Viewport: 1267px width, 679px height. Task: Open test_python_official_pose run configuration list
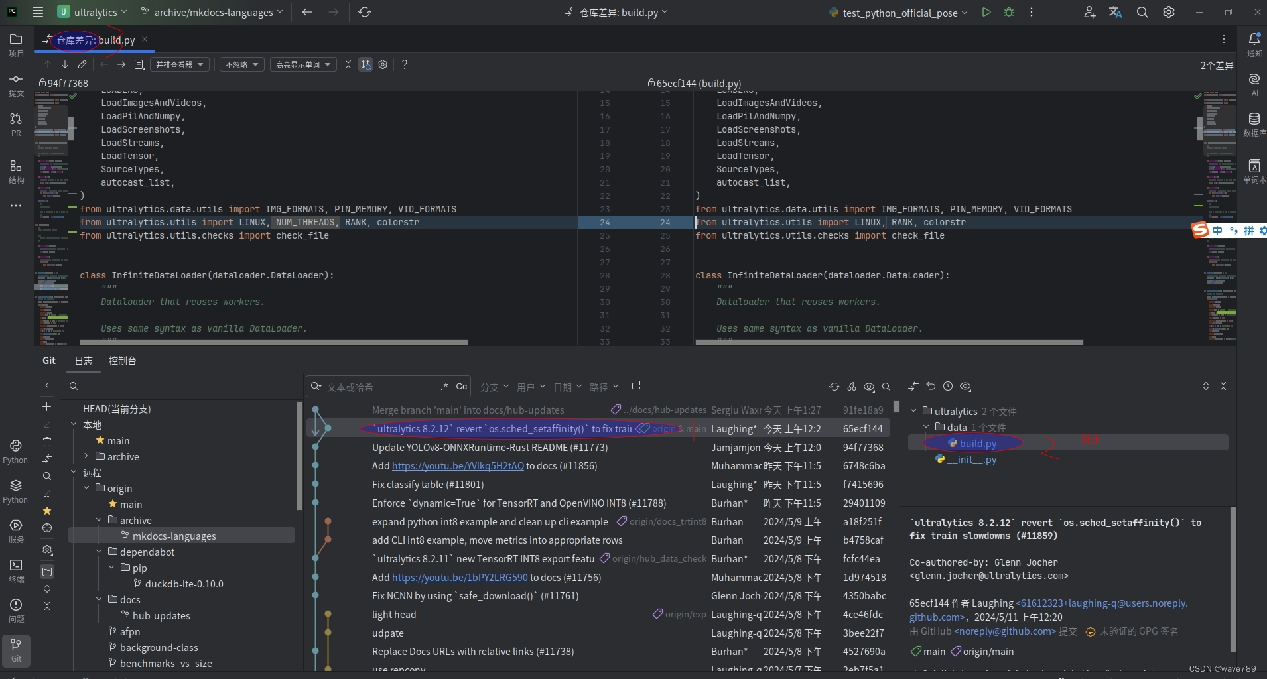(899, 12)
